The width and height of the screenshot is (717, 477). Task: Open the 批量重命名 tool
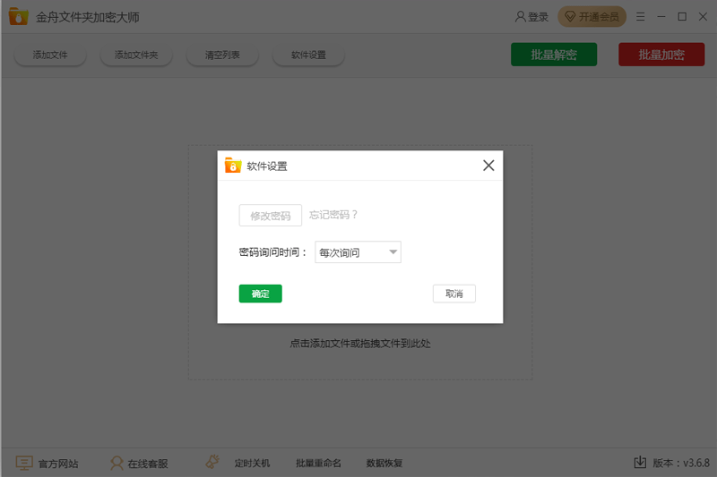point(318,464)
